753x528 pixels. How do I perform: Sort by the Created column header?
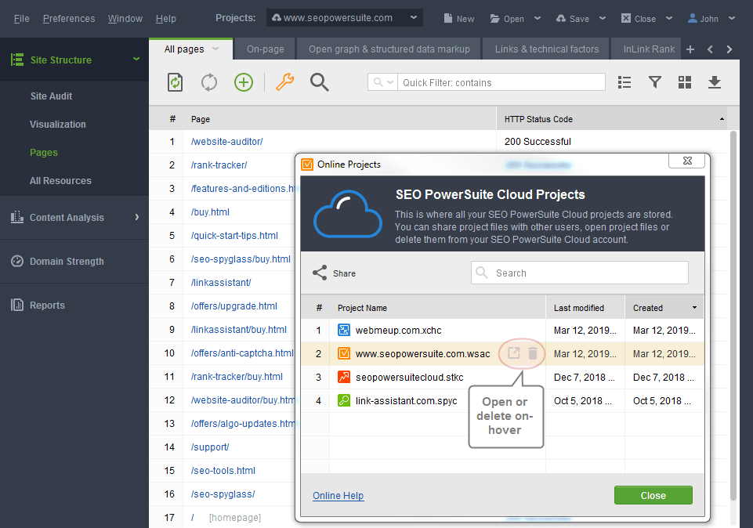click(x=664, y=308)
